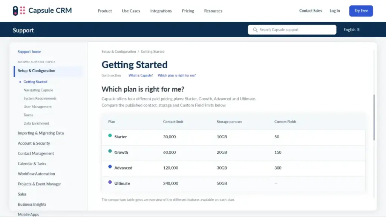Screen dimensions: 386x217
Task: Select the Advanced plan name
Action: tap(123, 168)
